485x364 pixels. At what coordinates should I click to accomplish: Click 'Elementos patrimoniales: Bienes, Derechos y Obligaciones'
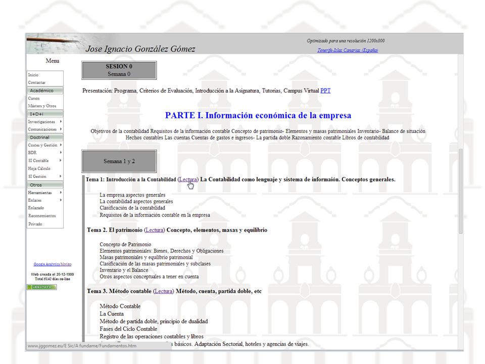coord(162,251)
